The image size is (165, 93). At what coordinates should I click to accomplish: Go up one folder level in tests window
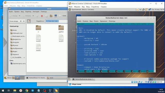point(37,16)
